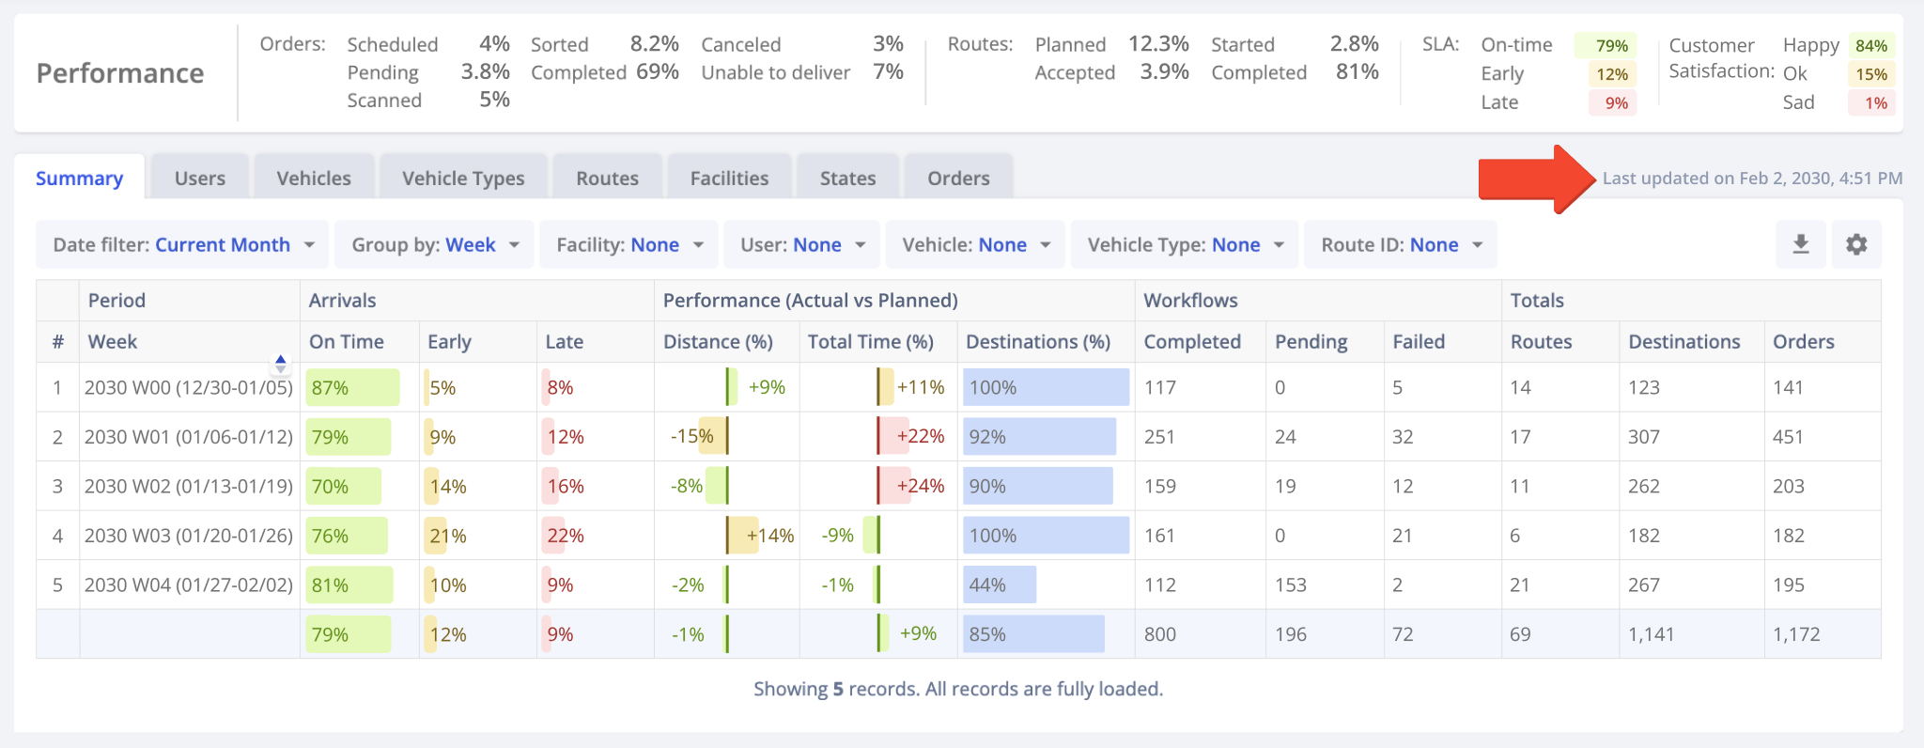Screen dimensions: 1924x748
Task: Click the On Time column header
Action: [347, 342]
